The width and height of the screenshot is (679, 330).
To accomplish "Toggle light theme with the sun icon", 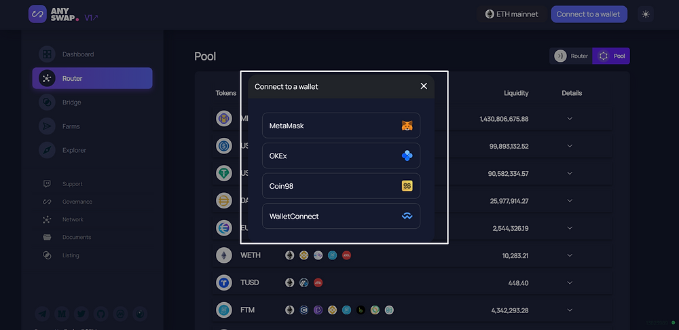I will coord(646,14).
